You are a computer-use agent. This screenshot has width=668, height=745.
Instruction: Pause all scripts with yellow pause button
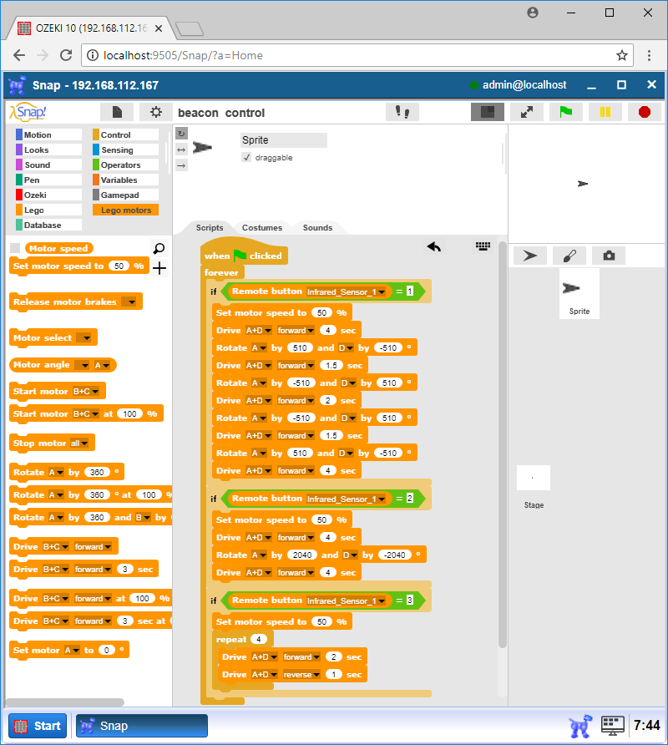coord(605,112)
